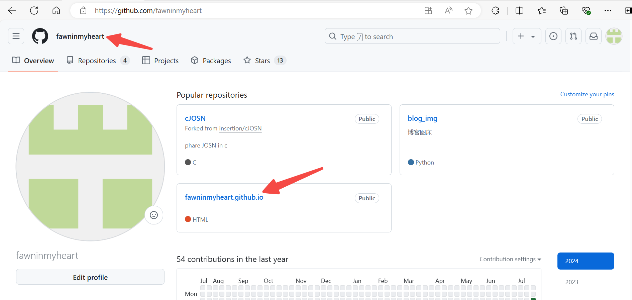Focus the Type / to search field
The width and height of the screenshot is (632, 300).
point(412,36)
